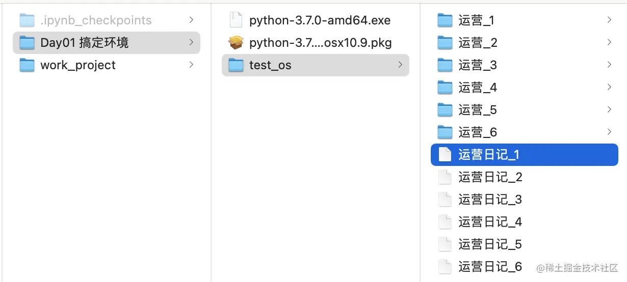Click the 运营日记_1 document icon
Screen dimensions: 627x282
[x=445, y=155]
